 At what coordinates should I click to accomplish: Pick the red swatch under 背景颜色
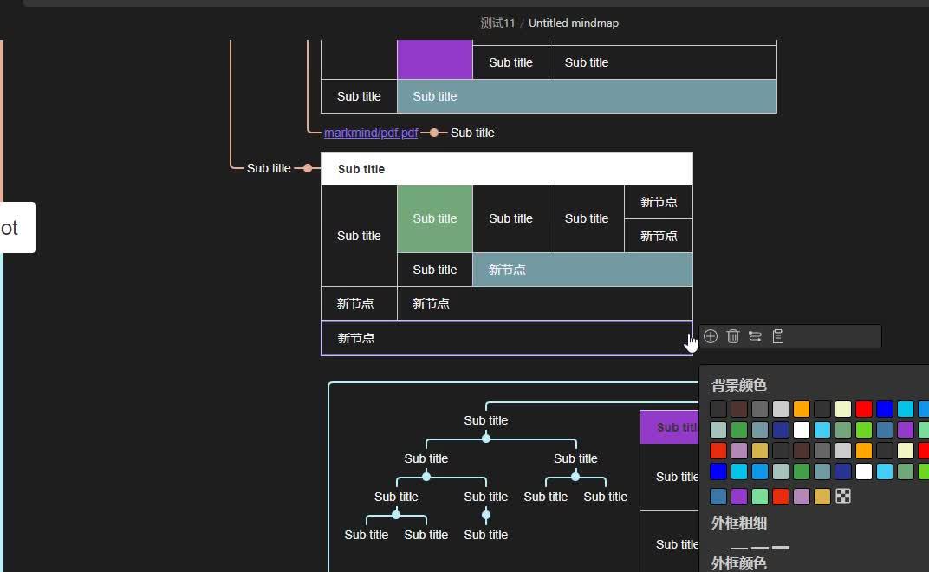[x=865, y=409]
